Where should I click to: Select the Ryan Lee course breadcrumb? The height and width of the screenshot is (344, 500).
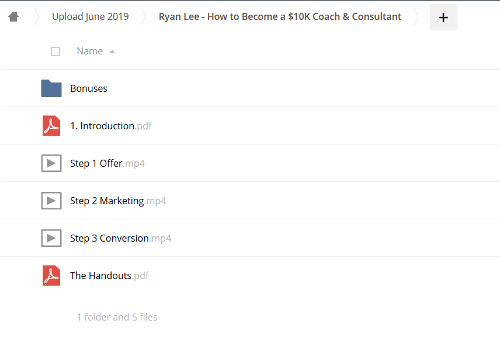(280, 16)
